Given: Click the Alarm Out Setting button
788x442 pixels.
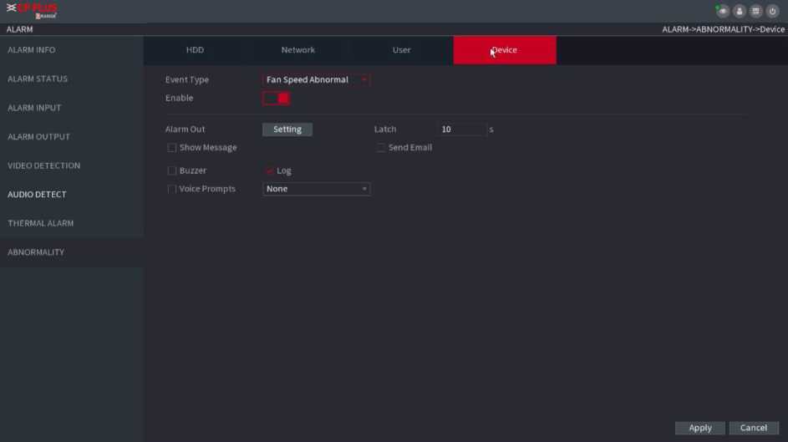Looking at the screenshot, I should [x=287, y=130].
